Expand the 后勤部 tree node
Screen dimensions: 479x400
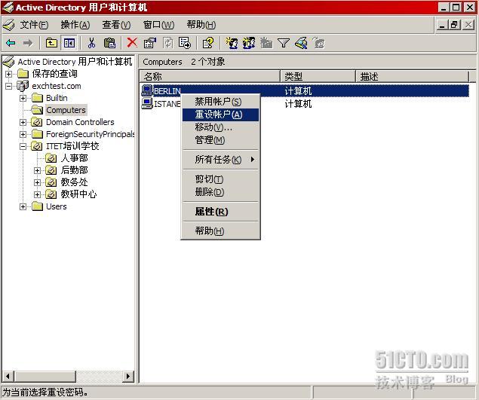[37, 170]
